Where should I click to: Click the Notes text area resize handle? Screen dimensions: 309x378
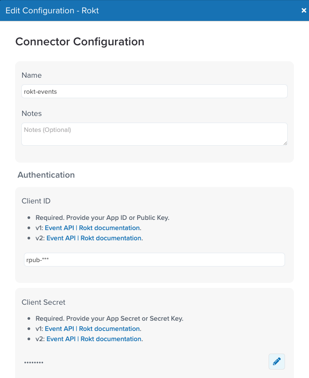pos(285,143)
